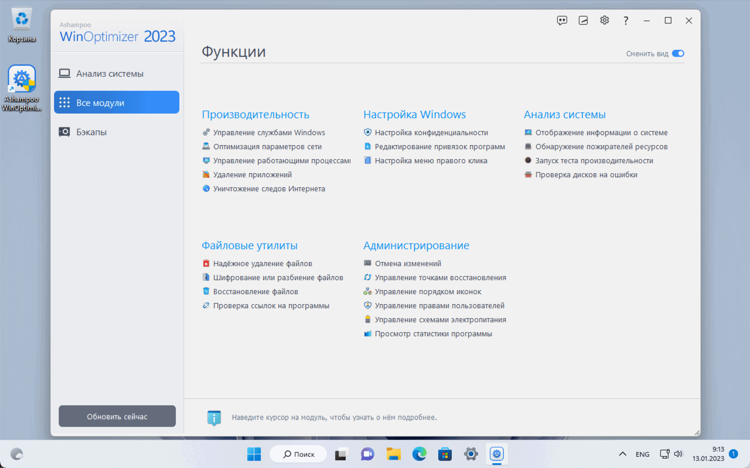Viewport: 750px width, 468px height.
Task: Start Запуск теста производительности module icon
Action: [x=528, y=161]
